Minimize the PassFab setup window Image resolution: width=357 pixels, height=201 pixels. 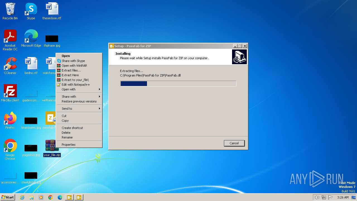[x=235, y=46]
